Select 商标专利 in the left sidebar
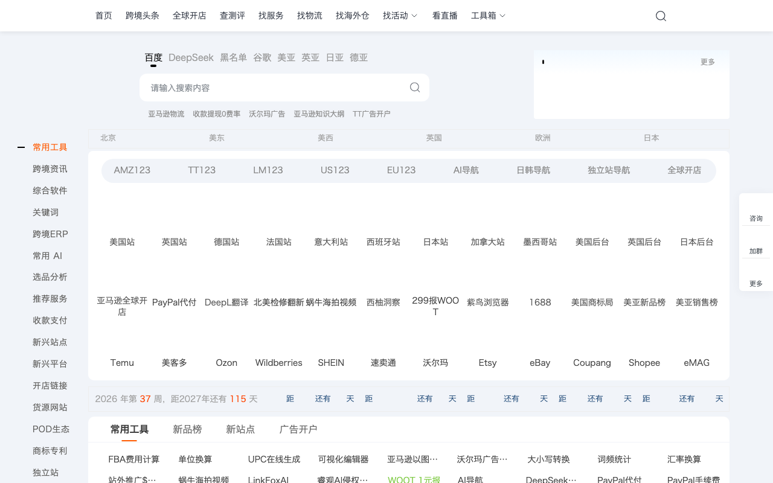This screenshot has width=773, height=483. point(50,451)
